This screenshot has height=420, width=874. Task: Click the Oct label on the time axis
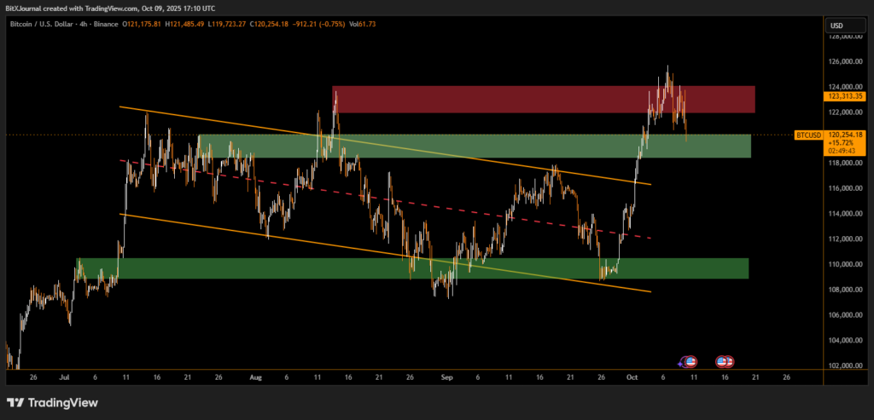pos(632,376)
